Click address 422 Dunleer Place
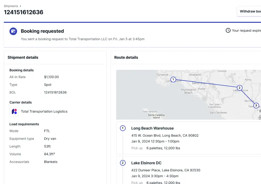The image size is (261, 184). click(166, 170)
